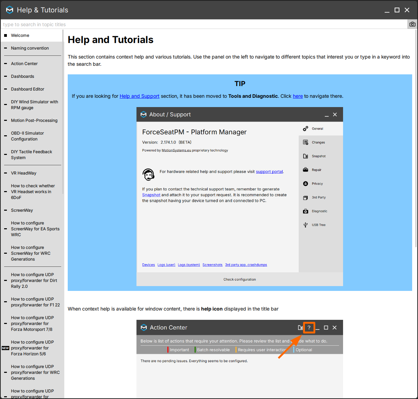Click the Help & Tutorials app logo icon

coord(10,10)
